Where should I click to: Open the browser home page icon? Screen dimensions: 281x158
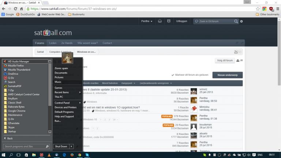[22, 9]
